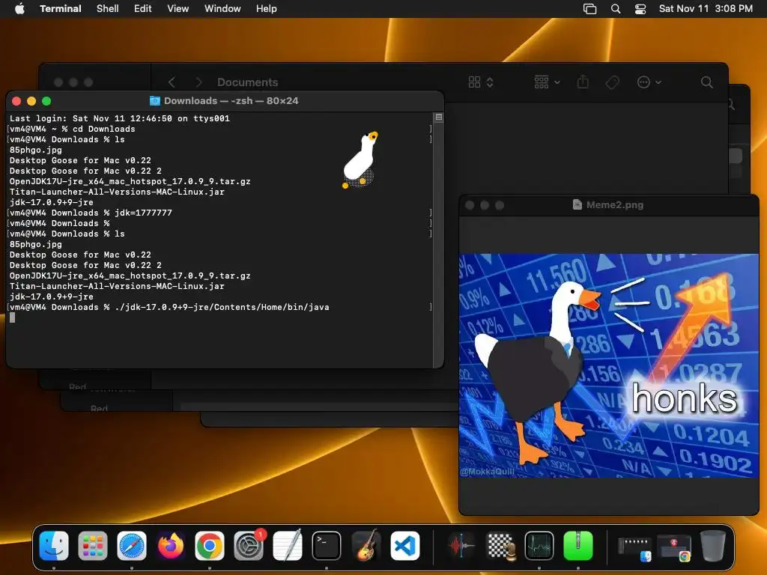Viewport: 767px width, 575px height.
Task: Click the search magnifier in the Documents window
Action: click(707, 82)
